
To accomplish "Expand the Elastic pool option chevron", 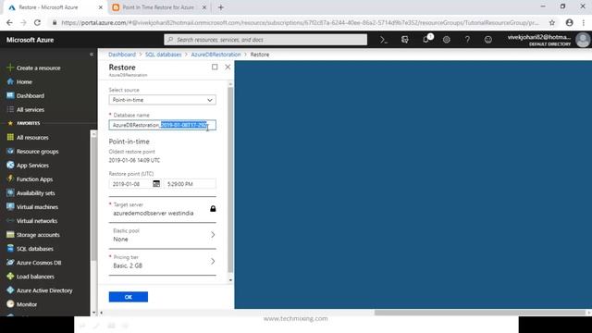I will (x=213, y=235).
